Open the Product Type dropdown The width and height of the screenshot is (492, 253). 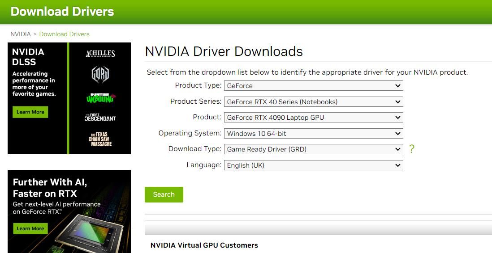pos(313,86)
